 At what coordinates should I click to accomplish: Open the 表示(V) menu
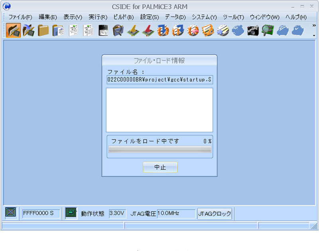coord(73,17)
